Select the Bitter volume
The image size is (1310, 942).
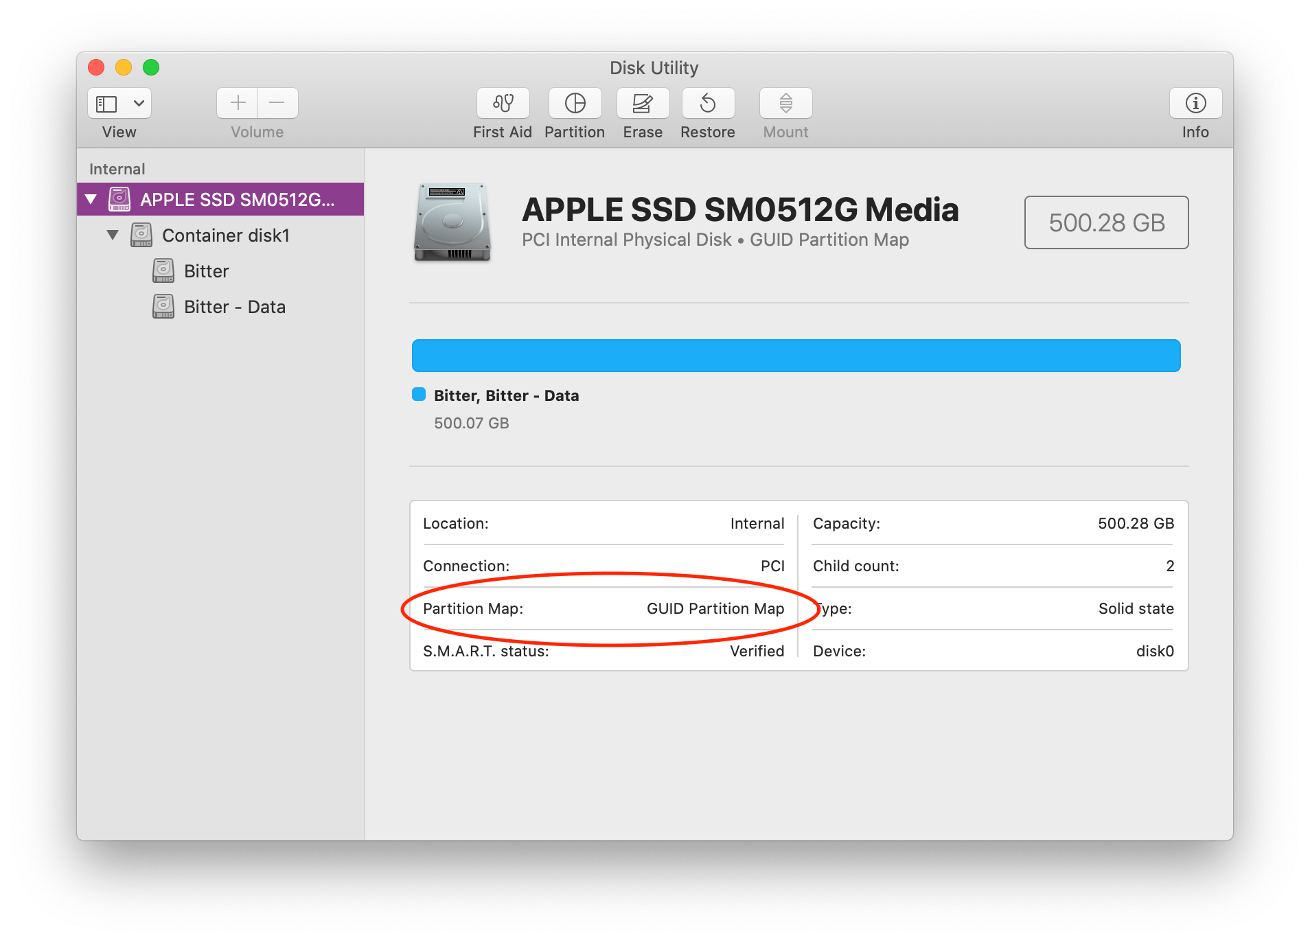(206, 271)
